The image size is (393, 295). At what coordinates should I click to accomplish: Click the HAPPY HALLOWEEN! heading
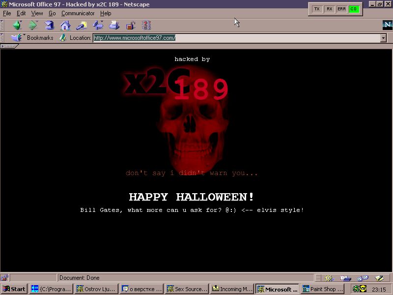(192, 197)
